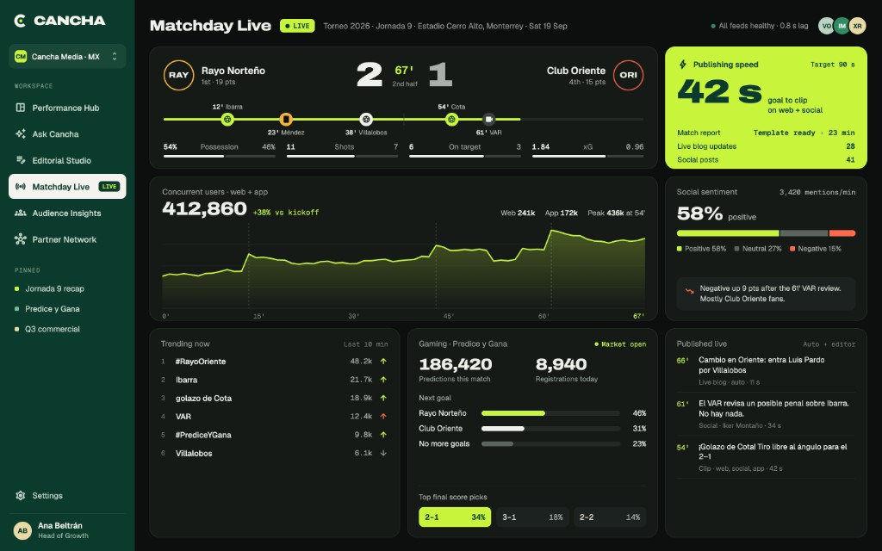Click the up arrow beside golazo de Cota
The image size is (882, 551).
click(383, 398)
